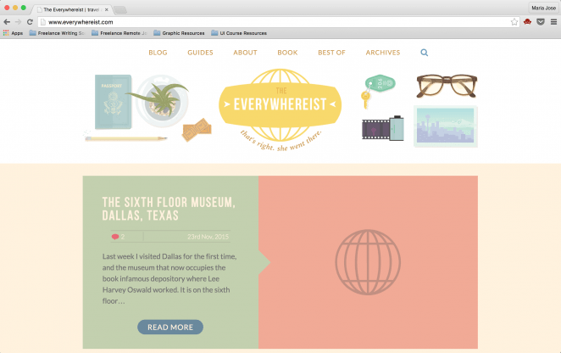561x353 pixels.
Task: Open the Chrome hamburger menu
Action: pyautogui.click(x=553, y=21)
